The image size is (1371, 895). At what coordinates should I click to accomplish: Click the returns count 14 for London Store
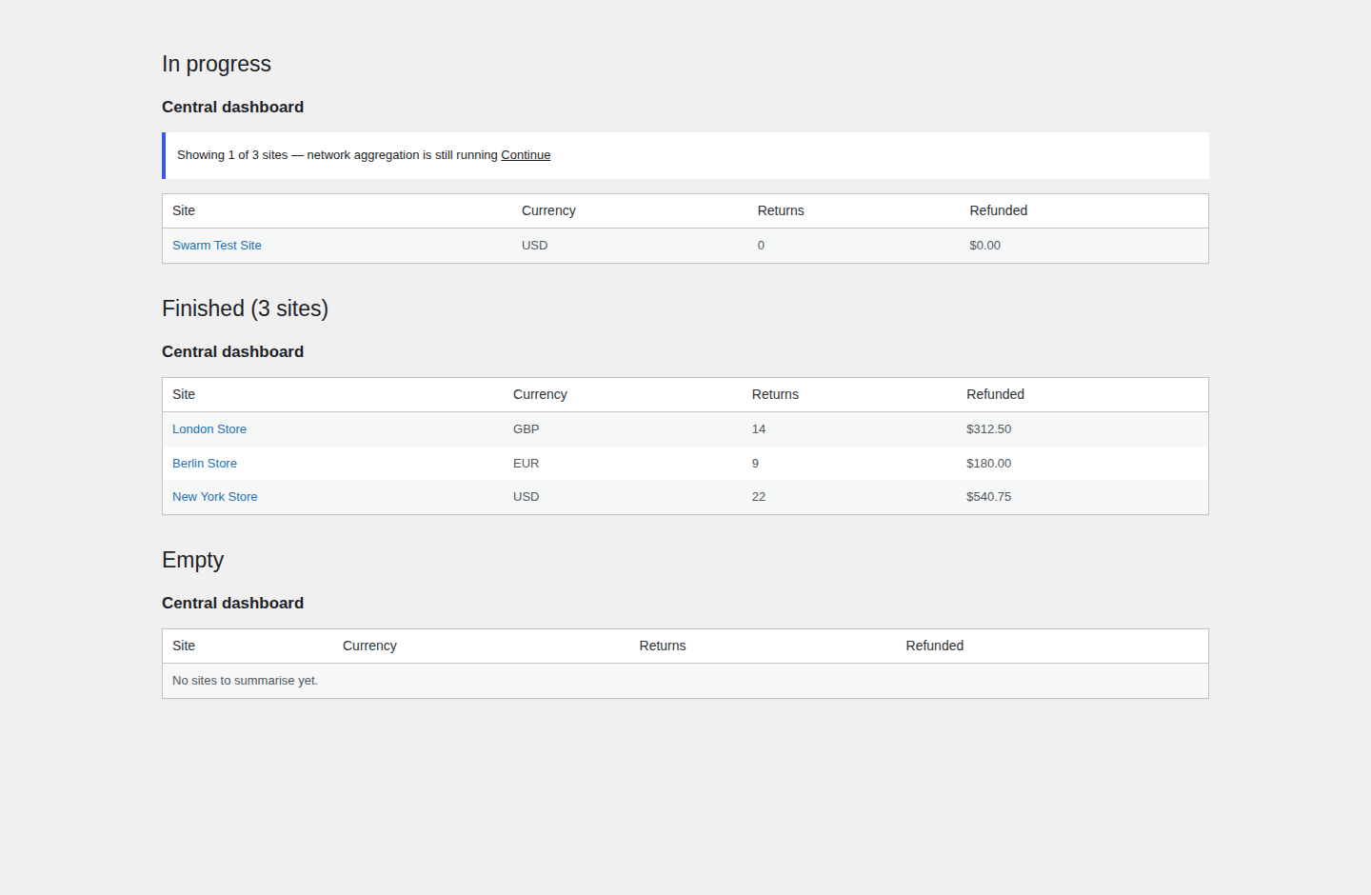pyautogui.click(x=759, y=429)
